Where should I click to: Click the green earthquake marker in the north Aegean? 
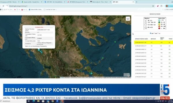click(x=115, y=42)
